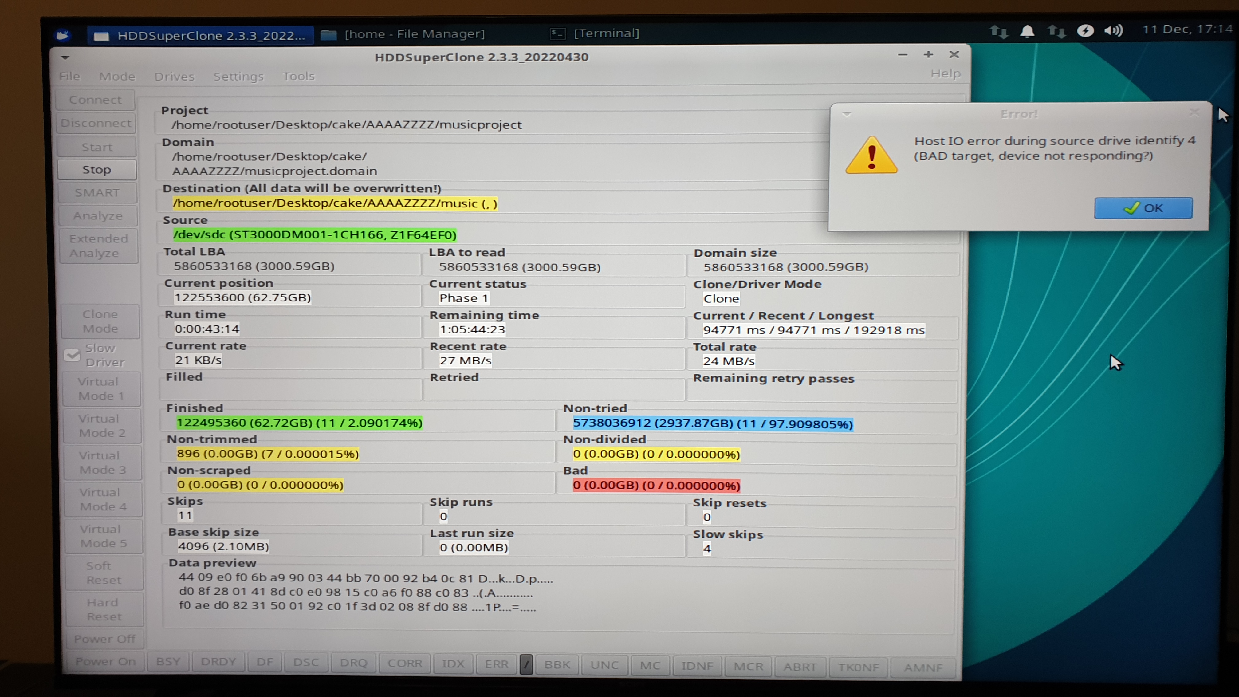This screenshot has height=697, width=1239.
Task: Open the Mode menu
Action: [117, 77]
